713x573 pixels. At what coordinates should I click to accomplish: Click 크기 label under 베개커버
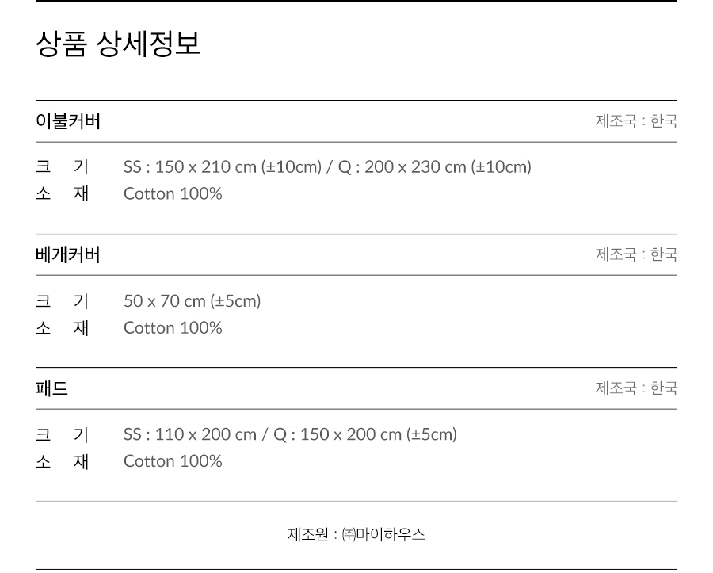click(x=63, y=301)
